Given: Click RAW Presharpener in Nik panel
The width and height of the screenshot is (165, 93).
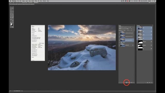Looking at the screenshot, I should pyautogui.click(x=35, y=55).
